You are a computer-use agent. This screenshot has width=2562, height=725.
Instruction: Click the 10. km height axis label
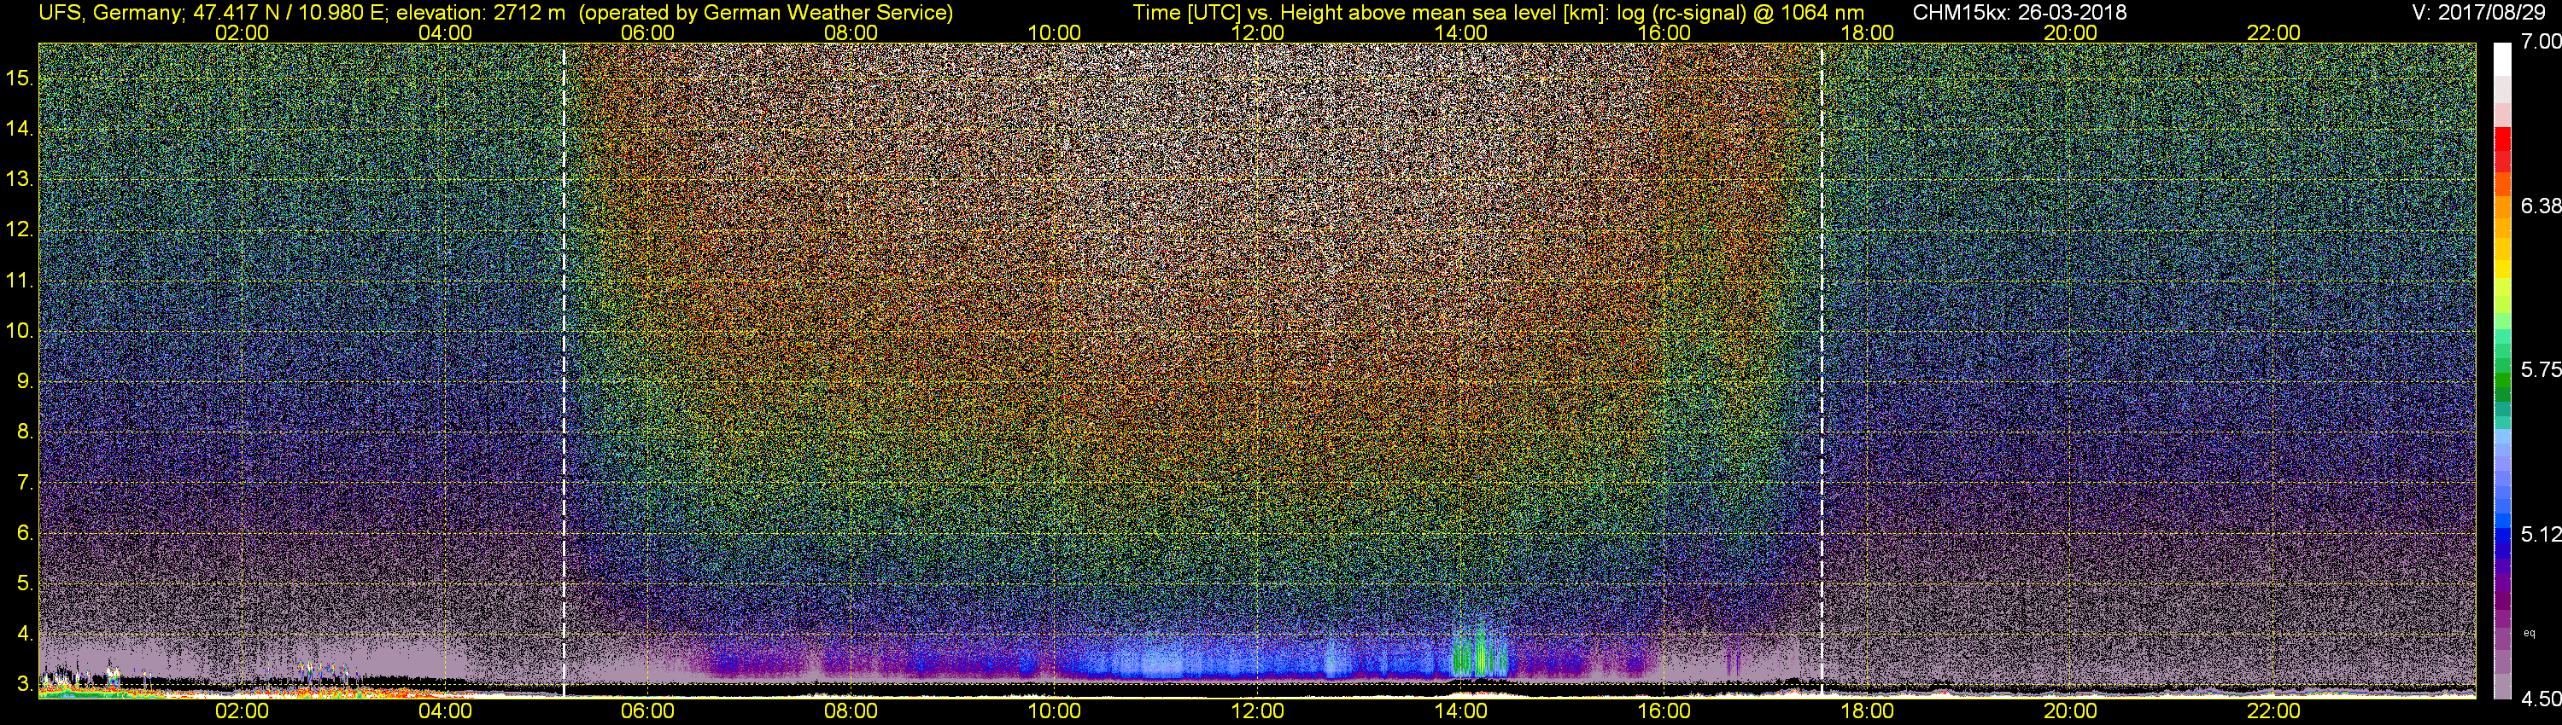point(20,331)
